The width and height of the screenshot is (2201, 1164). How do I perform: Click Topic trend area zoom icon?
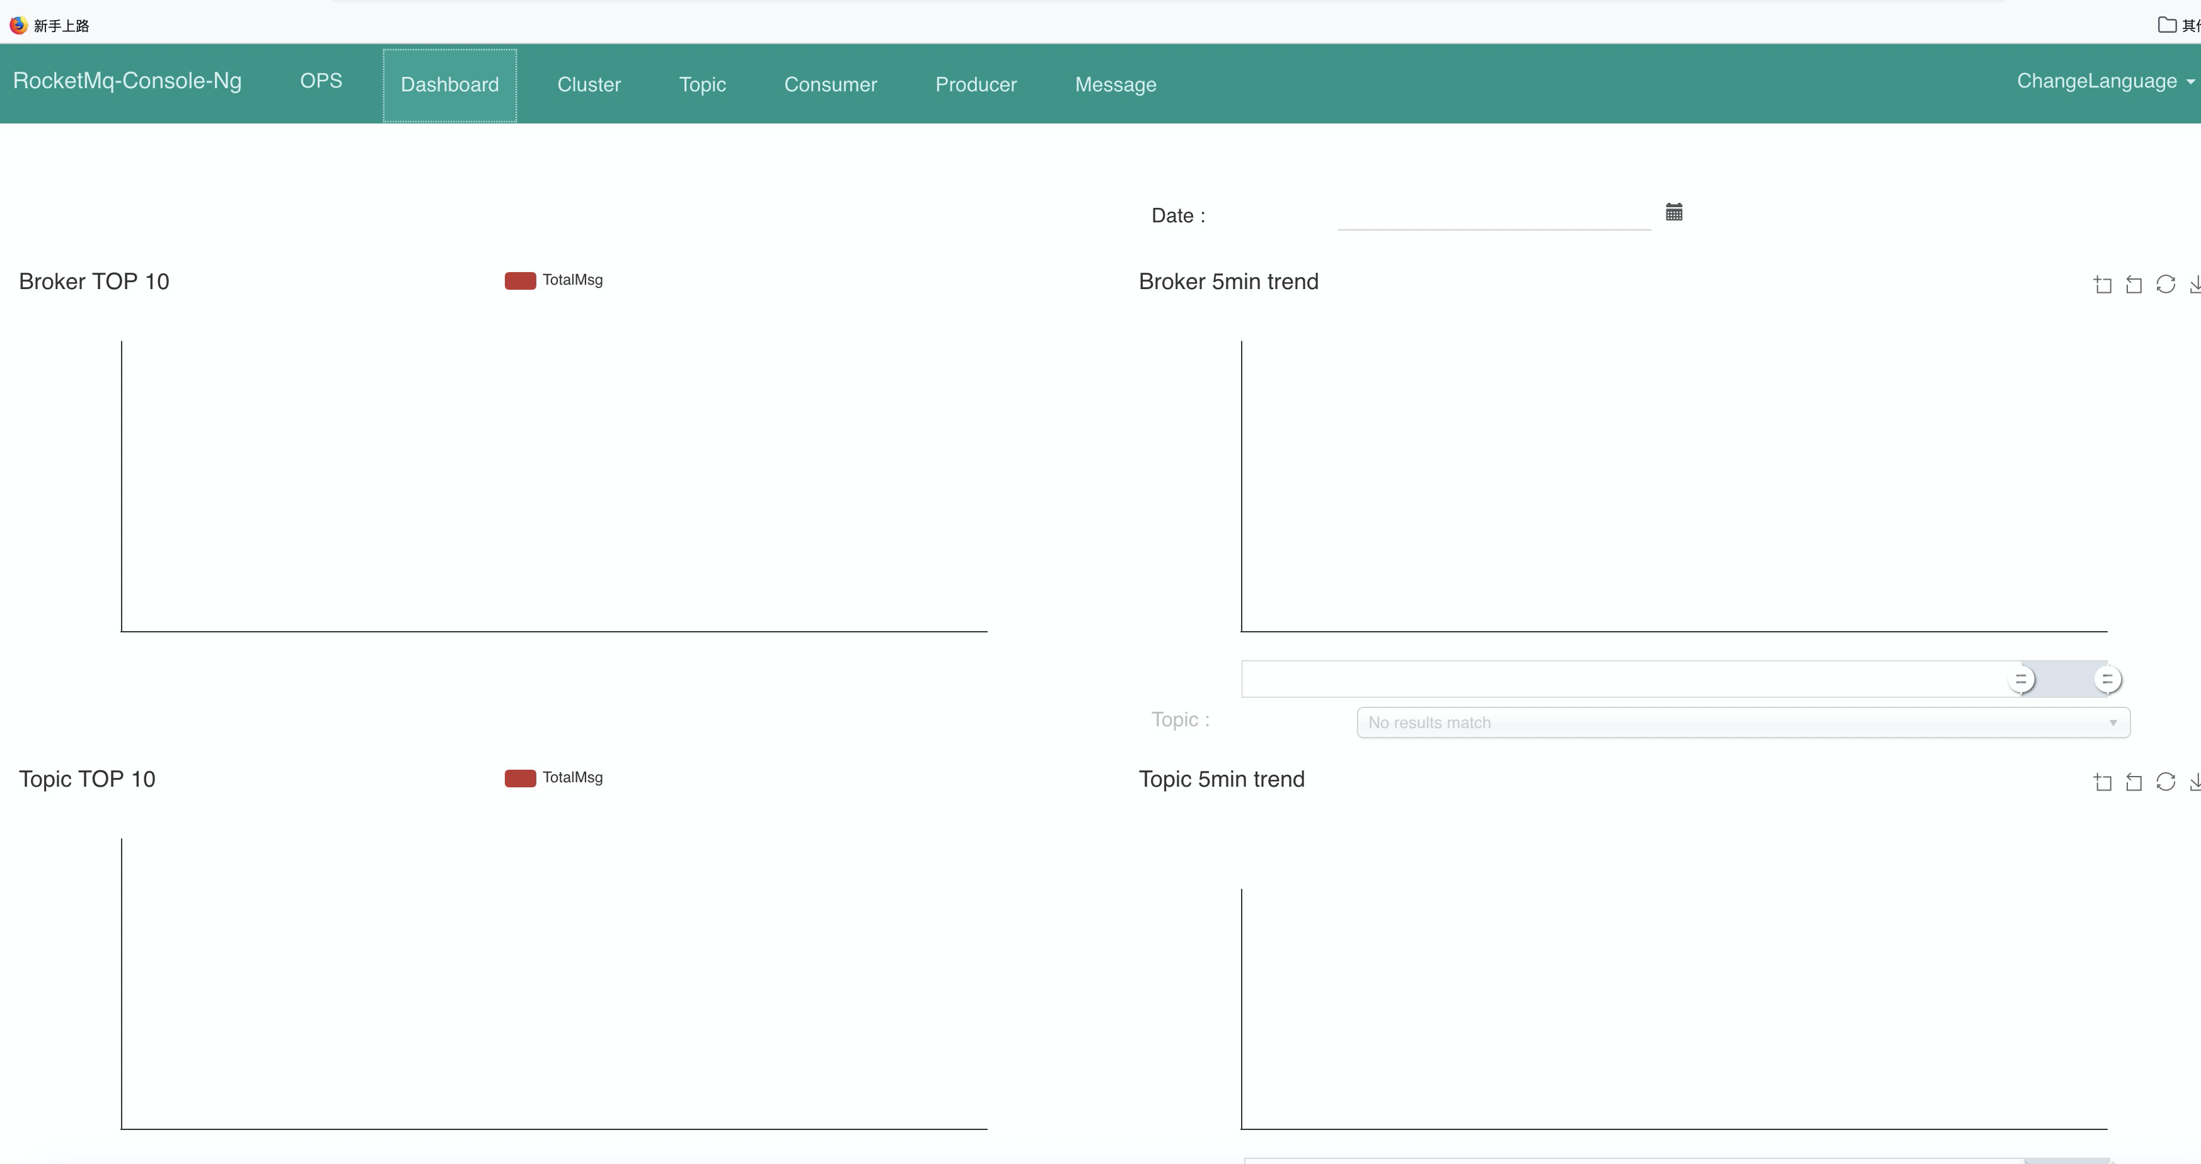click(x=2103, y=782)
